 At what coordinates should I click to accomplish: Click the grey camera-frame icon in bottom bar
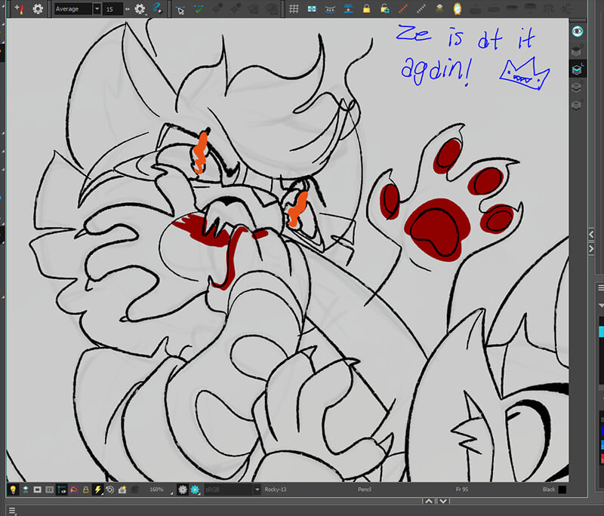tap(50, 490)
